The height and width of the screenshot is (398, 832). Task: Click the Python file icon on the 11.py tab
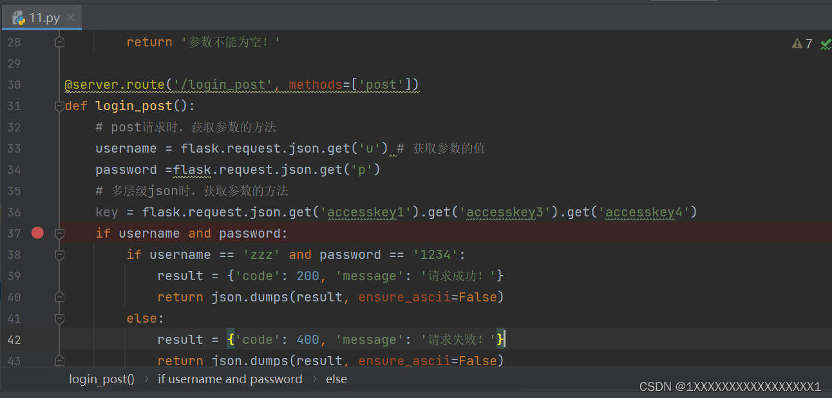click(17, 17)
